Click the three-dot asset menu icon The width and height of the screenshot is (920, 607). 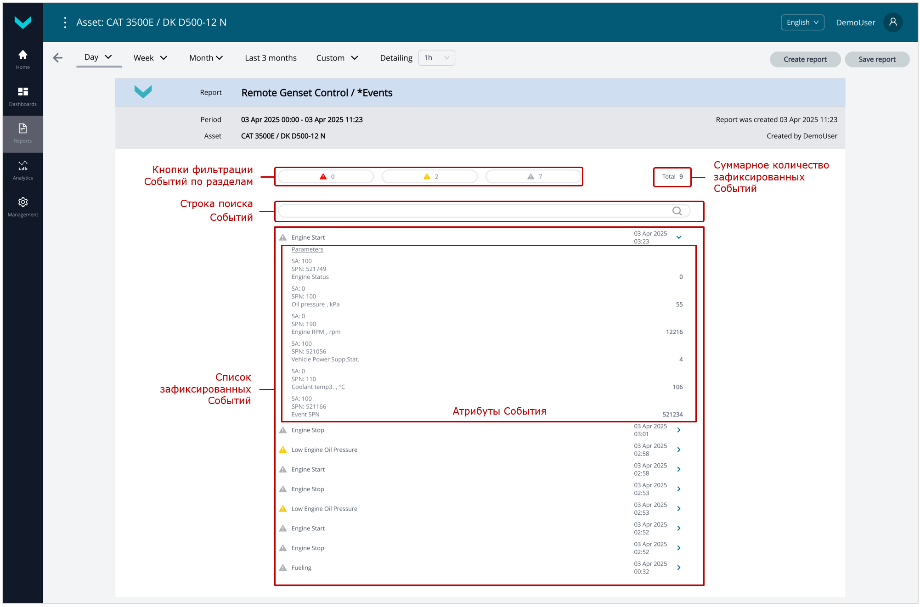tap(65, 22)
